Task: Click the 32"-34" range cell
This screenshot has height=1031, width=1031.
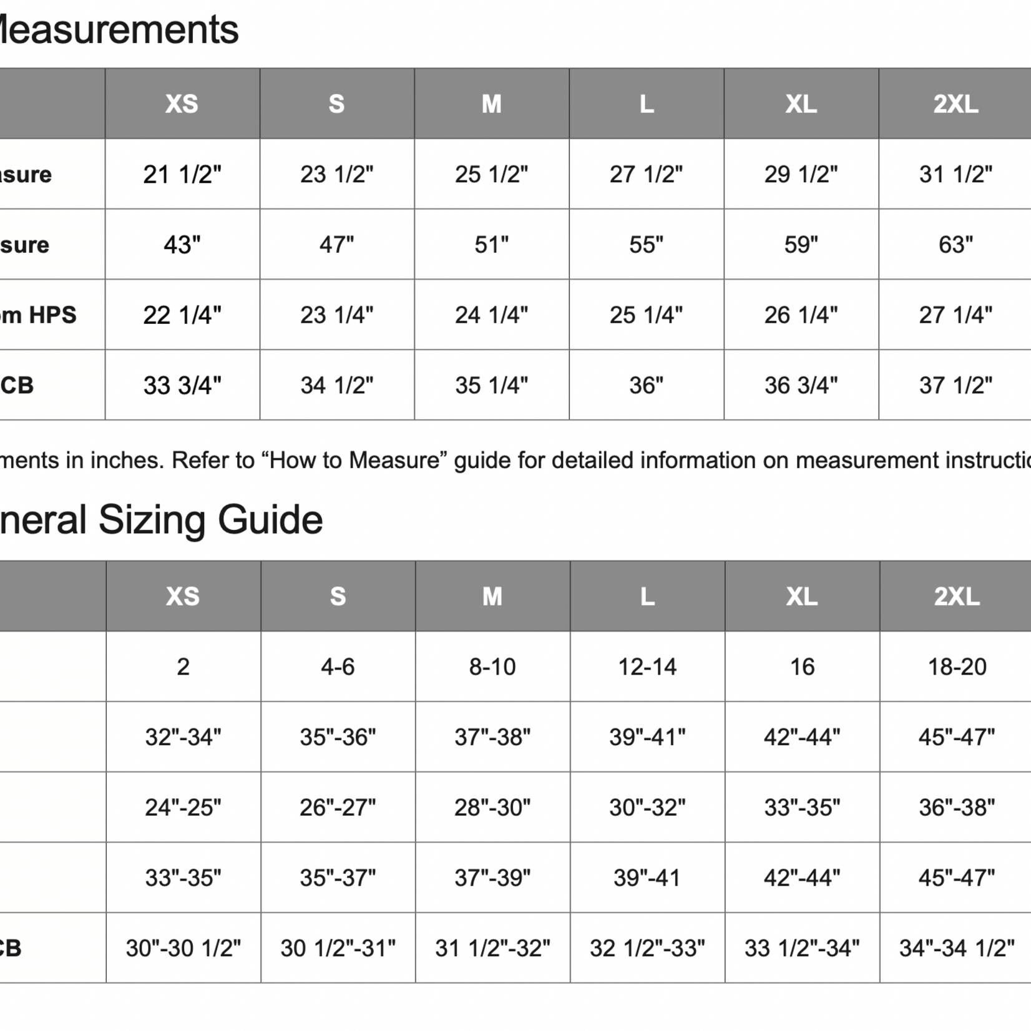Action: click(183, 737)
